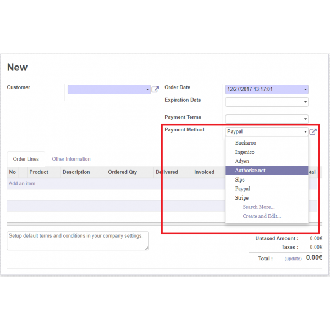The image size is (330, 330).
Task: Click the Payment Method dropdown arrow
Action: point(305,132)
